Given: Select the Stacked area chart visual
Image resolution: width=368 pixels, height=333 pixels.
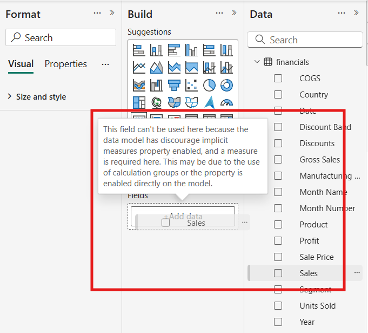Looking at the screenshot, I should (x=174, y=68).
